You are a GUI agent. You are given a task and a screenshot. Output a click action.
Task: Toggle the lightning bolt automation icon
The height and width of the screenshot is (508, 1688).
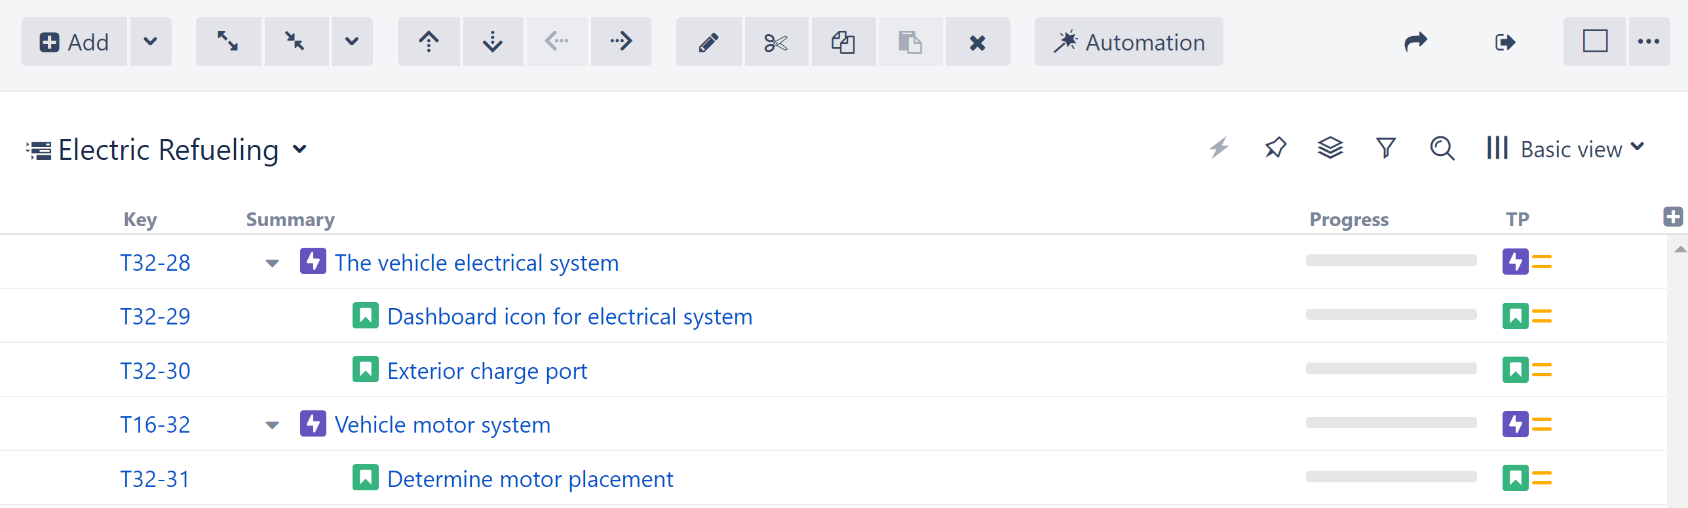[1219, 148]
